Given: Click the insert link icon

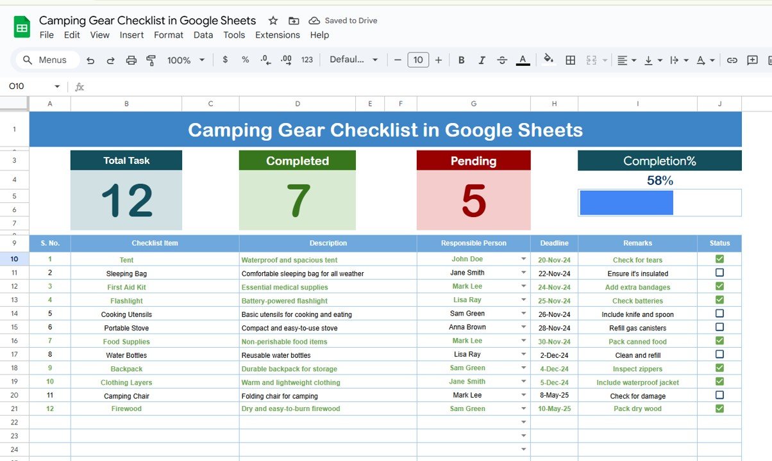Looking at the screenshot, I should coord(732,60).
